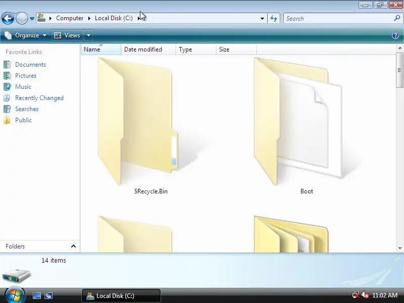Open the recent pages dropdown arrow
The height and width of the screenshot is (303, 404).
coord(32,19)
